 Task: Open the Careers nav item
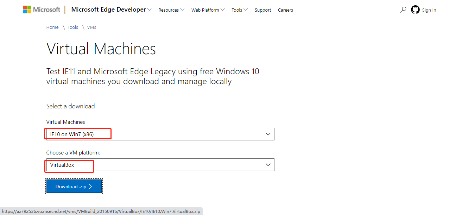tap(285, 10)
